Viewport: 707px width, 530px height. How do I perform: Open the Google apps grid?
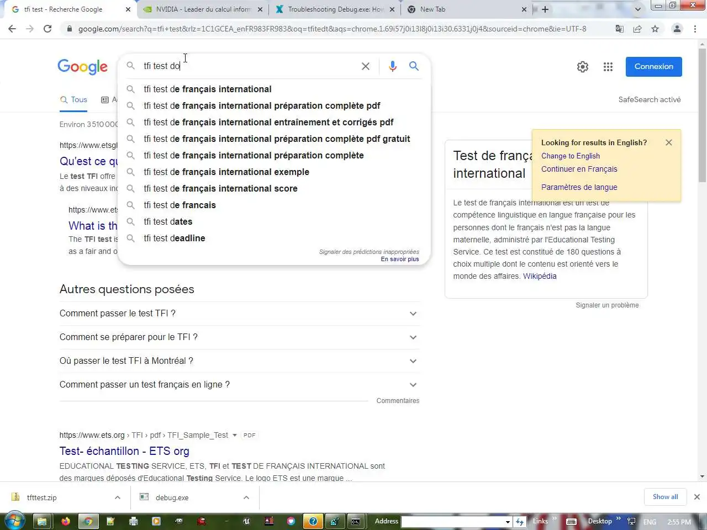[608, 67]
